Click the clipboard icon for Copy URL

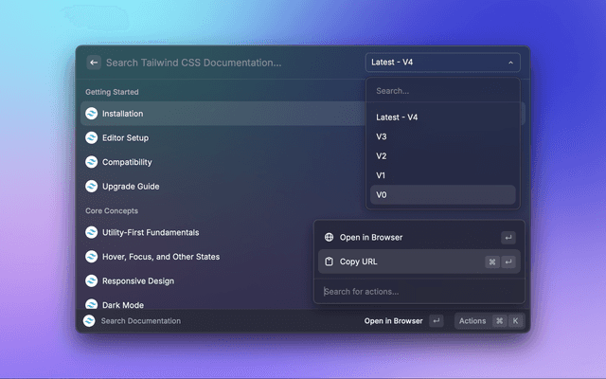point(329,262)
